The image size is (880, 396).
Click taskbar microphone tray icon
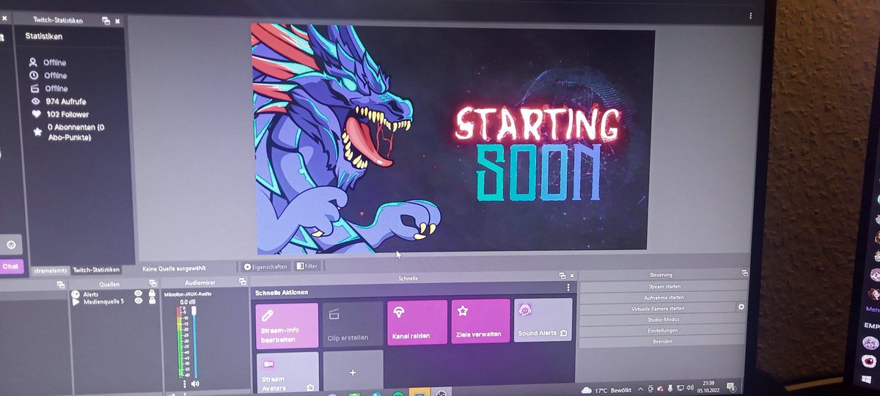670,387
